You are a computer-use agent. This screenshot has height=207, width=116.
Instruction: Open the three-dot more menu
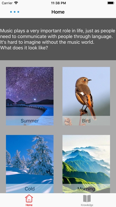pos(15,12)
